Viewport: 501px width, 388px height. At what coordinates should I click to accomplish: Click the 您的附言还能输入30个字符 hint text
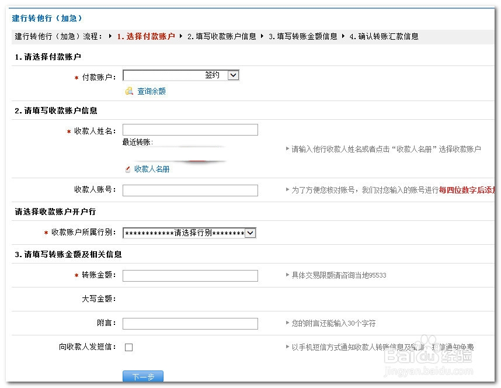[333, 323]
